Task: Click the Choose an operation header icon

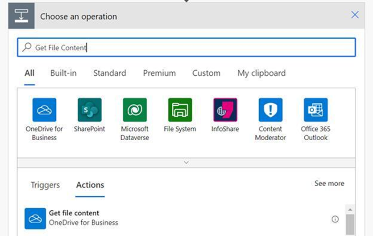Action: [x=21, y=16]
